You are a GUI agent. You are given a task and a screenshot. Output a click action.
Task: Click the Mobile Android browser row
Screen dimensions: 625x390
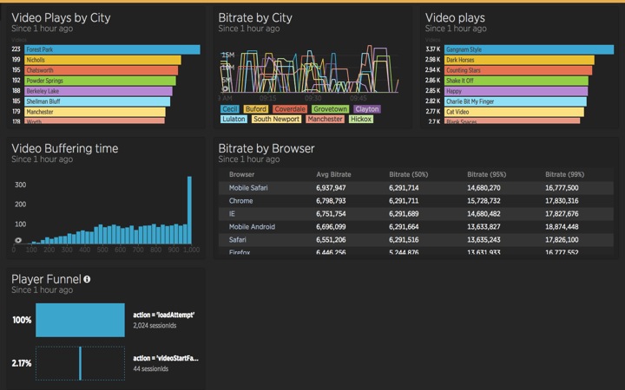416,227
